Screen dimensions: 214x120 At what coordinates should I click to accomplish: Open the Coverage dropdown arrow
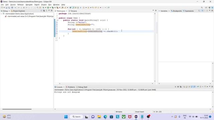55,8
